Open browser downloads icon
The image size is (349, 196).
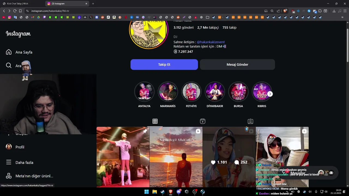[x=334, y=11]
